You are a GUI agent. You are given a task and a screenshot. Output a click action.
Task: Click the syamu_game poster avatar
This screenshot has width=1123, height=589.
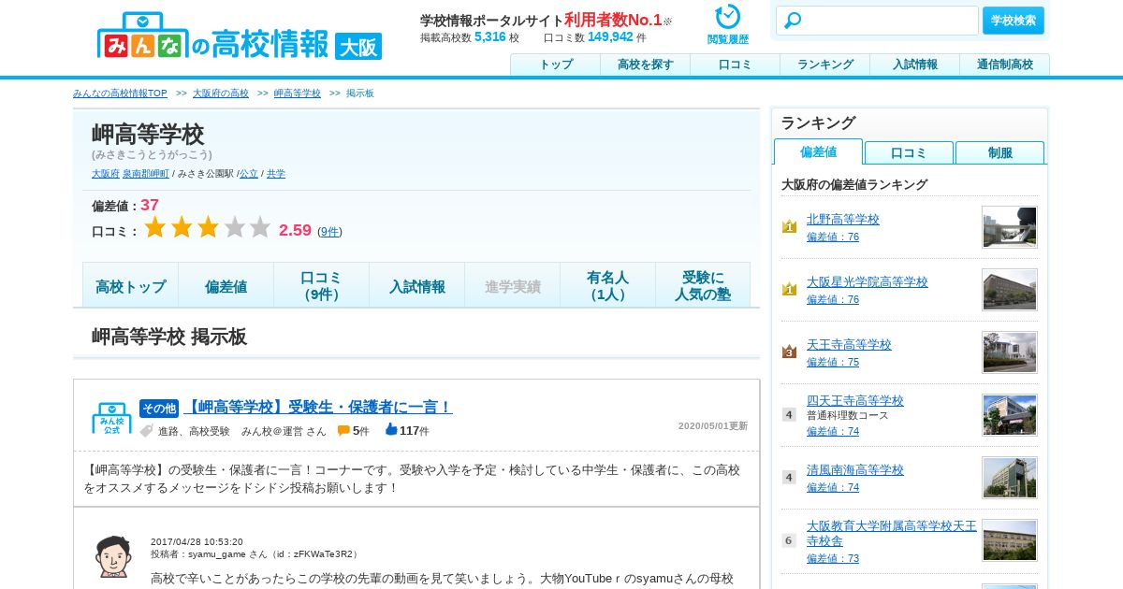coord(113,556)
